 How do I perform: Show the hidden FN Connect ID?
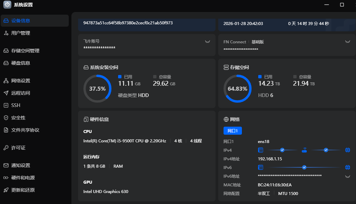(348, 42)
